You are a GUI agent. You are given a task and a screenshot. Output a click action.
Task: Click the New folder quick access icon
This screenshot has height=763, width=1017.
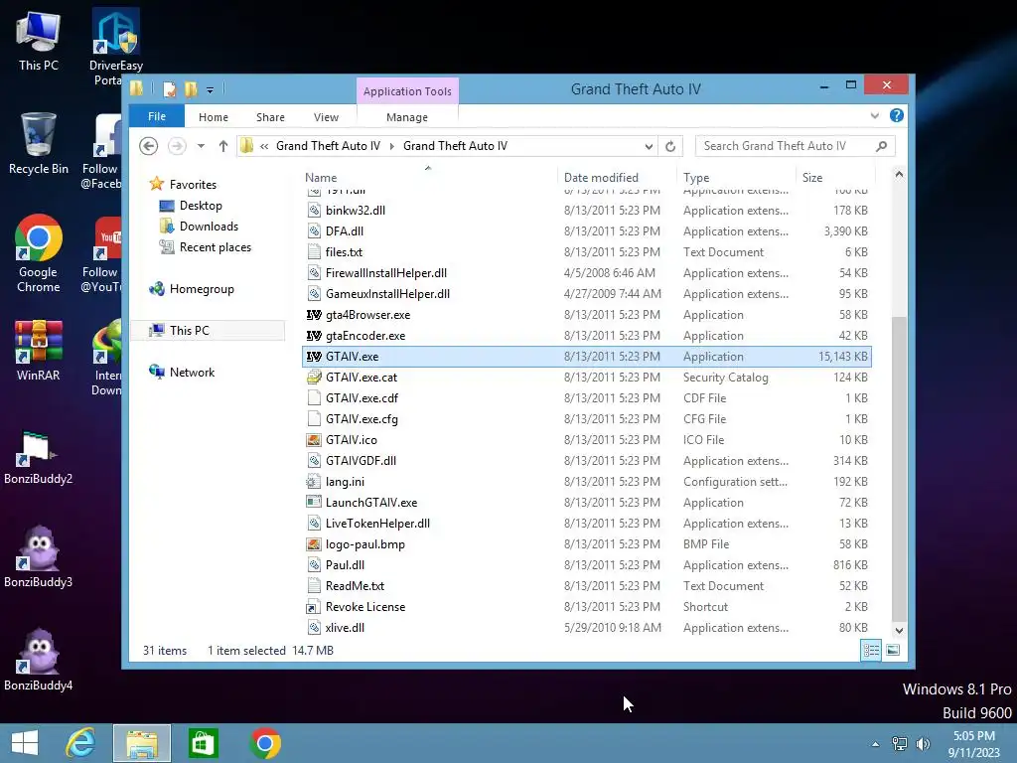(191, 89)
